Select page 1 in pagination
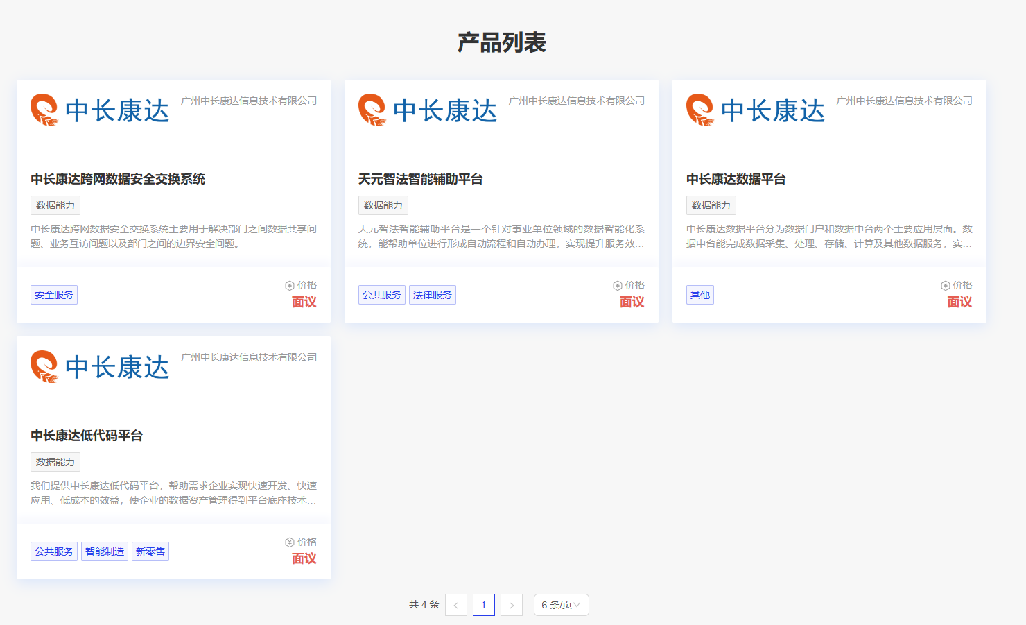The image size is (1026, 625). tap(484, 605)
